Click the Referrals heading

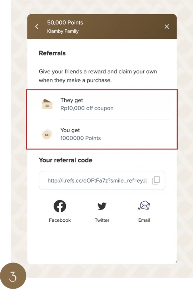52,53
